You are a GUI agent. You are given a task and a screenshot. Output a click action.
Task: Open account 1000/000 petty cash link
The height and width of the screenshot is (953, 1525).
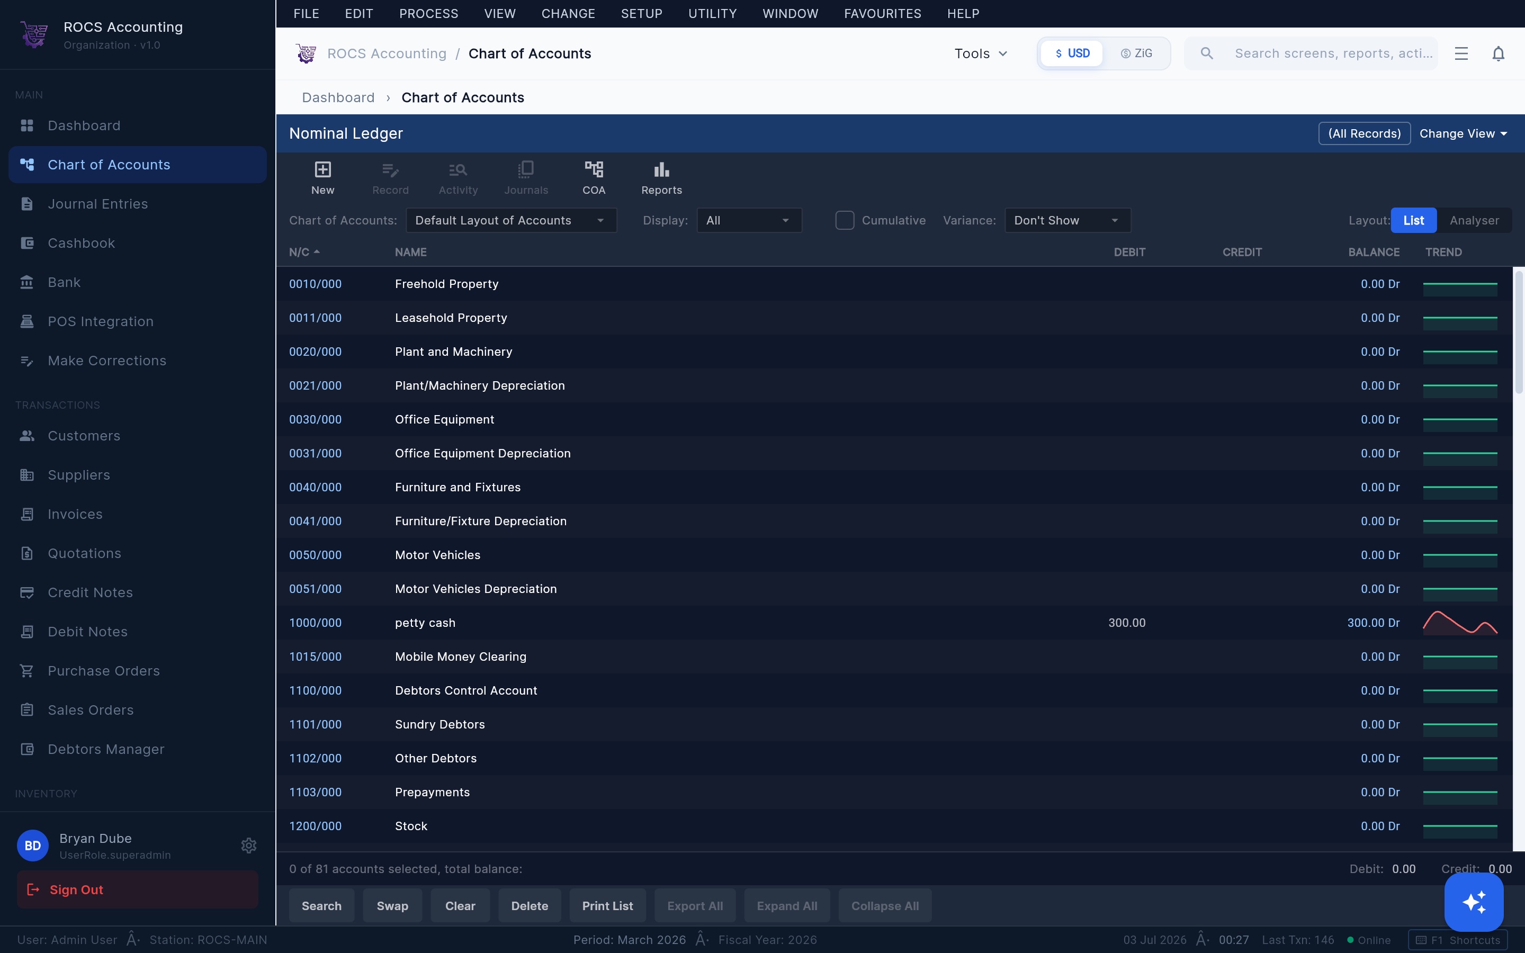315,623
